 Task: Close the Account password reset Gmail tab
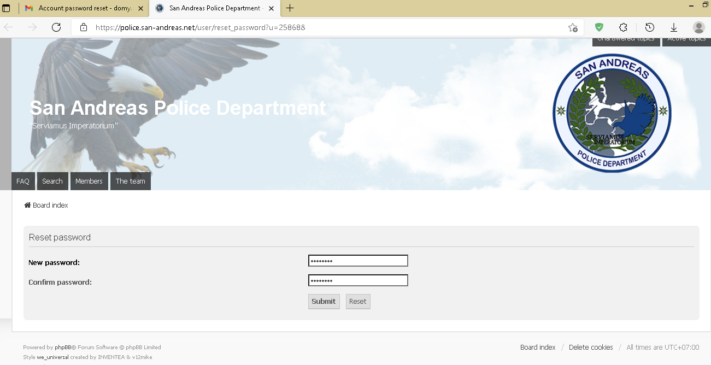[x=140, y=8]
